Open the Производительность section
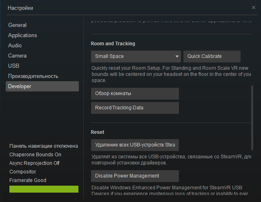261x202 pixels. coord(33,76)
